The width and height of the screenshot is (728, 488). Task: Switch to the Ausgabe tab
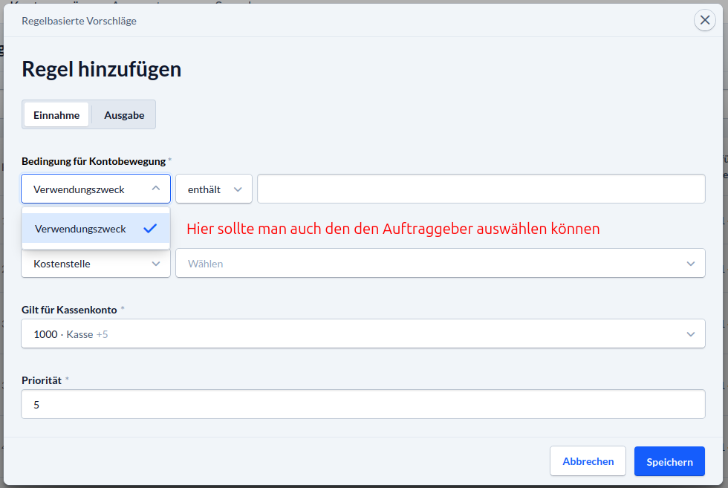click(x=124, y=115)
